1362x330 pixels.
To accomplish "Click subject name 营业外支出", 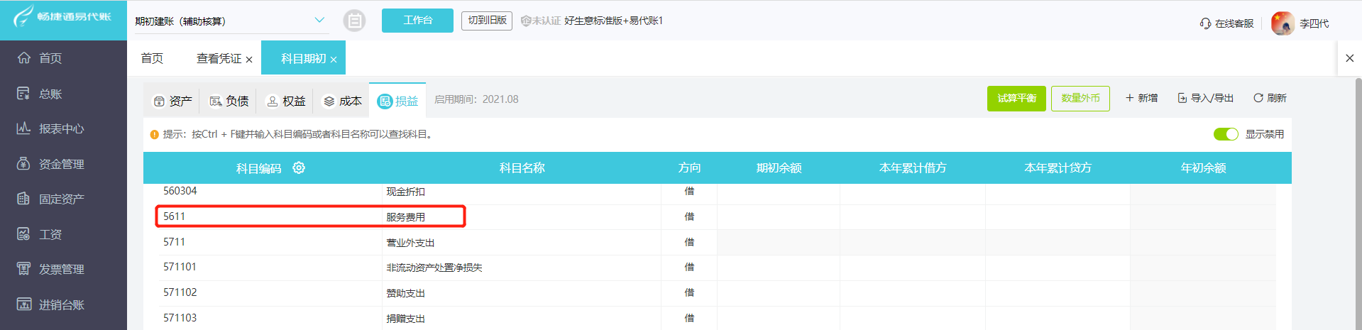I will click(x=410, y=243).
